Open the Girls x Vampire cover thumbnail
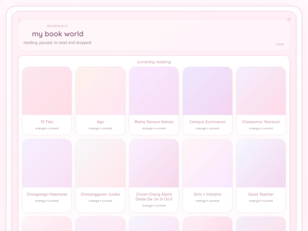 coord(208,163)
